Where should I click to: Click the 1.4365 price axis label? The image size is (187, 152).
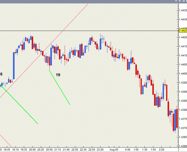coord(183,137)
